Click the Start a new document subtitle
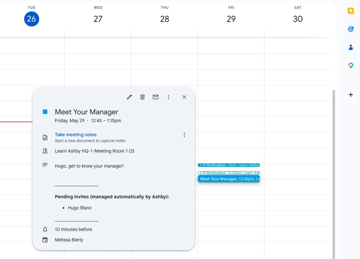 pyautogui.click(x=90, y=141)
